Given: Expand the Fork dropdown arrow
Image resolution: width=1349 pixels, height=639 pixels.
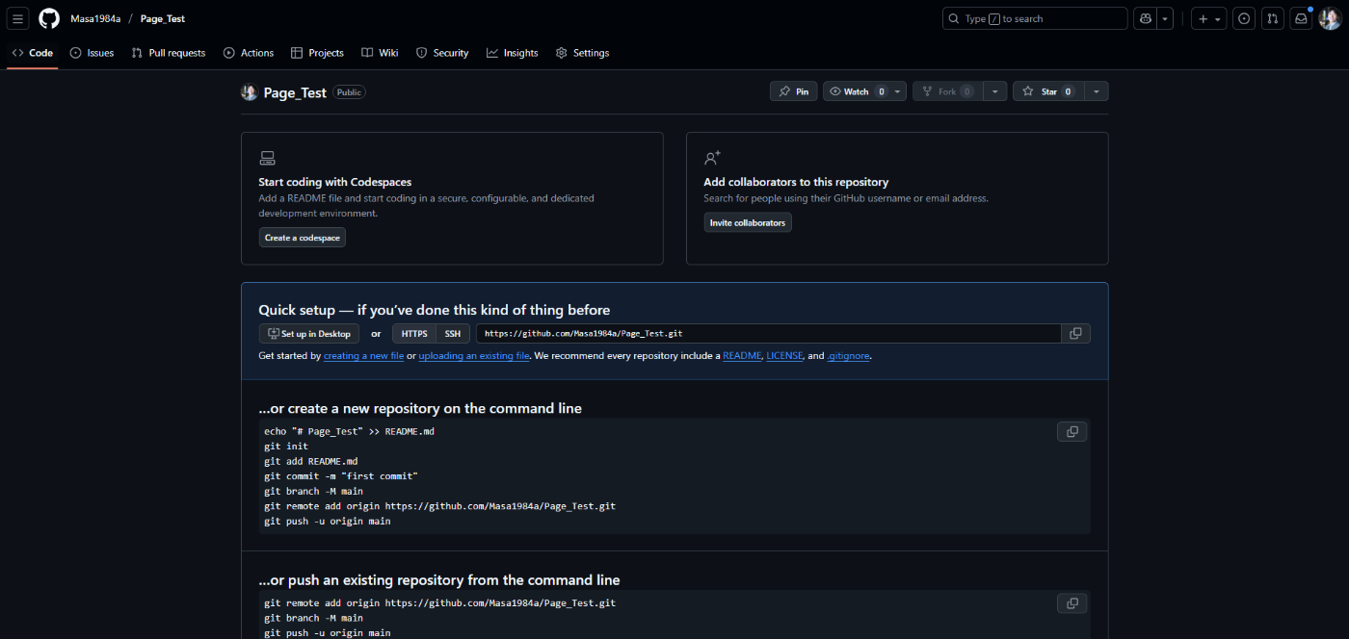Looking at the screenshot, I should tap(995, 91).
